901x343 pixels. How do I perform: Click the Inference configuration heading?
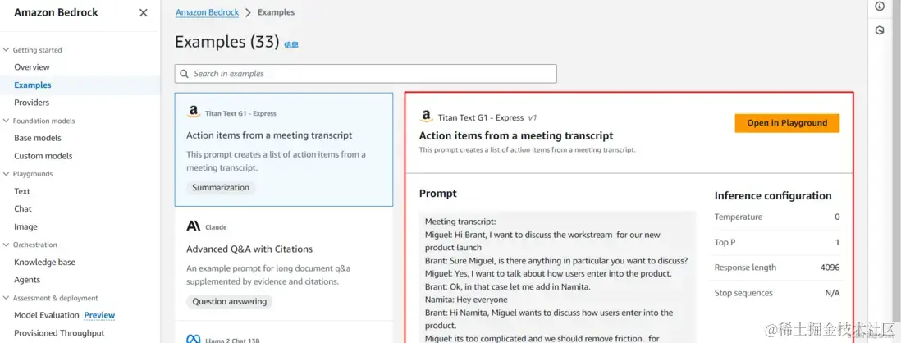click(773, 196)
